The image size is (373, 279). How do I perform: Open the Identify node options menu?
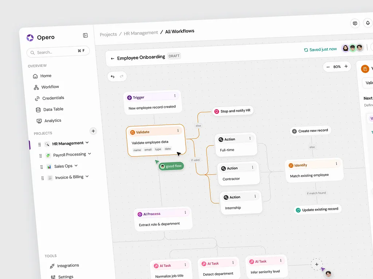[x=336, y=163]
